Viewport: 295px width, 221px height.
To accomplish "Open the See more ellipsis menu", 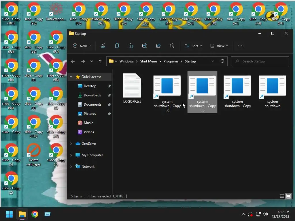I will tap(240, 46).
